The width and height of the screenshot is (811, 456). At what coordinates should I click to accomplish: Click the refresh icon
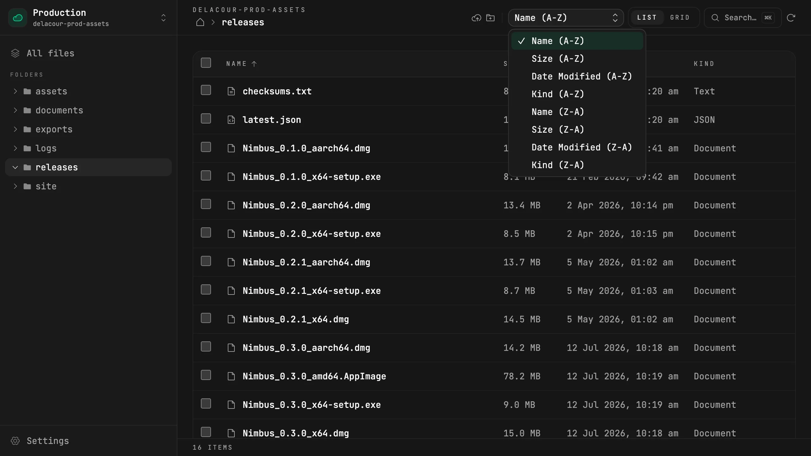[x=791, y=18]
